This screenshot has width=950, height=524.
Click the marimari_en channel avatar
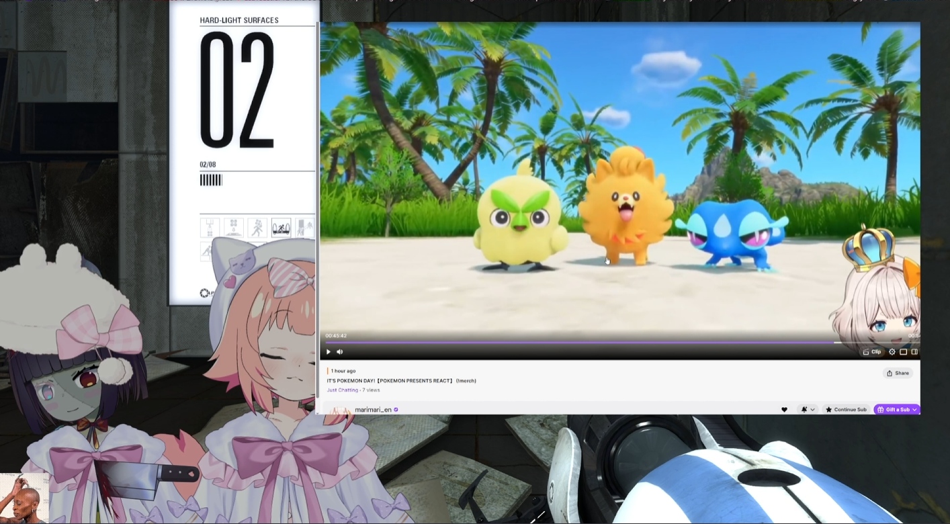tap(341, 410)
